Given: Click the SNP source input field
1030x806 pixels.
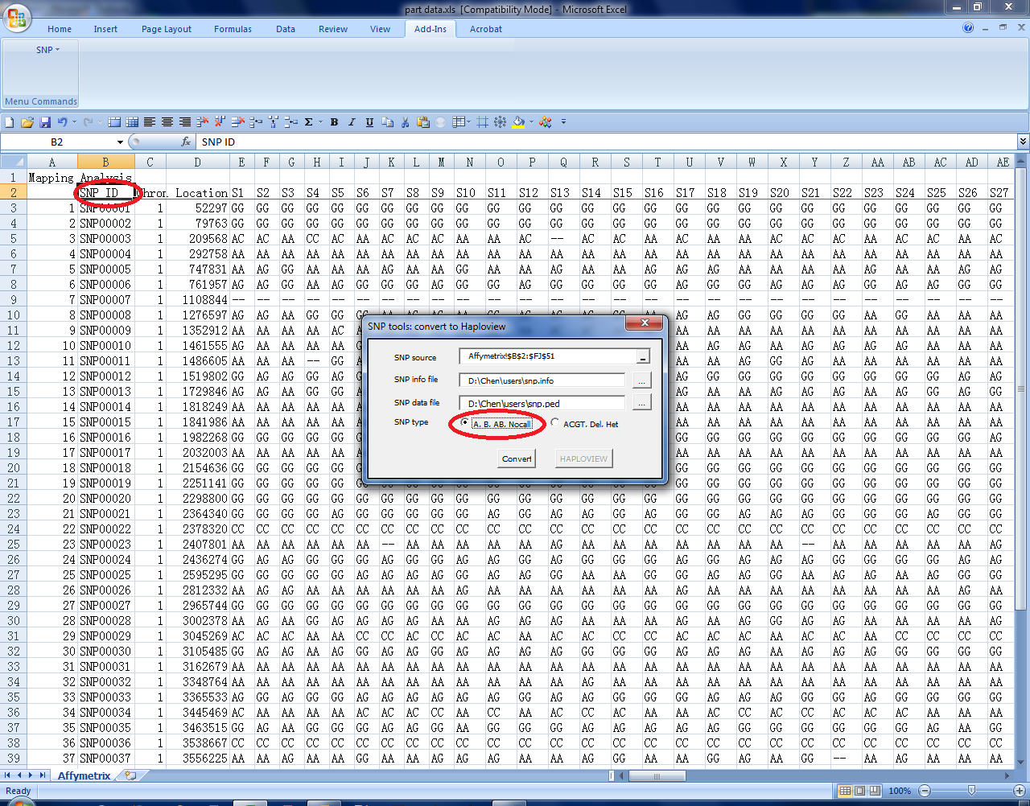Looking at the screenshot, I should [547, 356].
